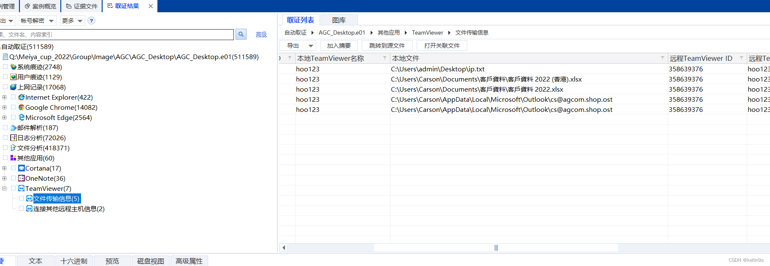Click the AGC_Desktop.e01 image file icon
This screenshot has height=266, width=770.
(x=5, y=57)
